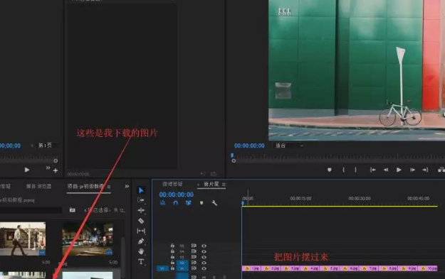Switch to the tab left of timeline tab
The height and width of the screenshot is (279, 445).
tap(172, 184)
